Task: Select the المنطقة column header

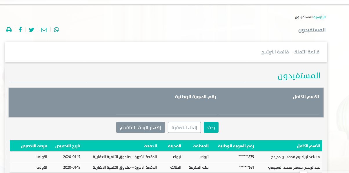Action: click(201, 146)
